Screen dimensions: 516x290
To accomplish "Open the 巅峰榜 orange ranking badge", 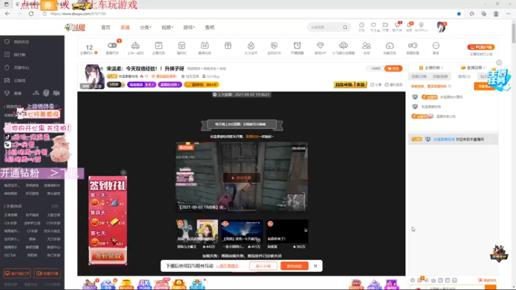I will (x=201, y=84).
